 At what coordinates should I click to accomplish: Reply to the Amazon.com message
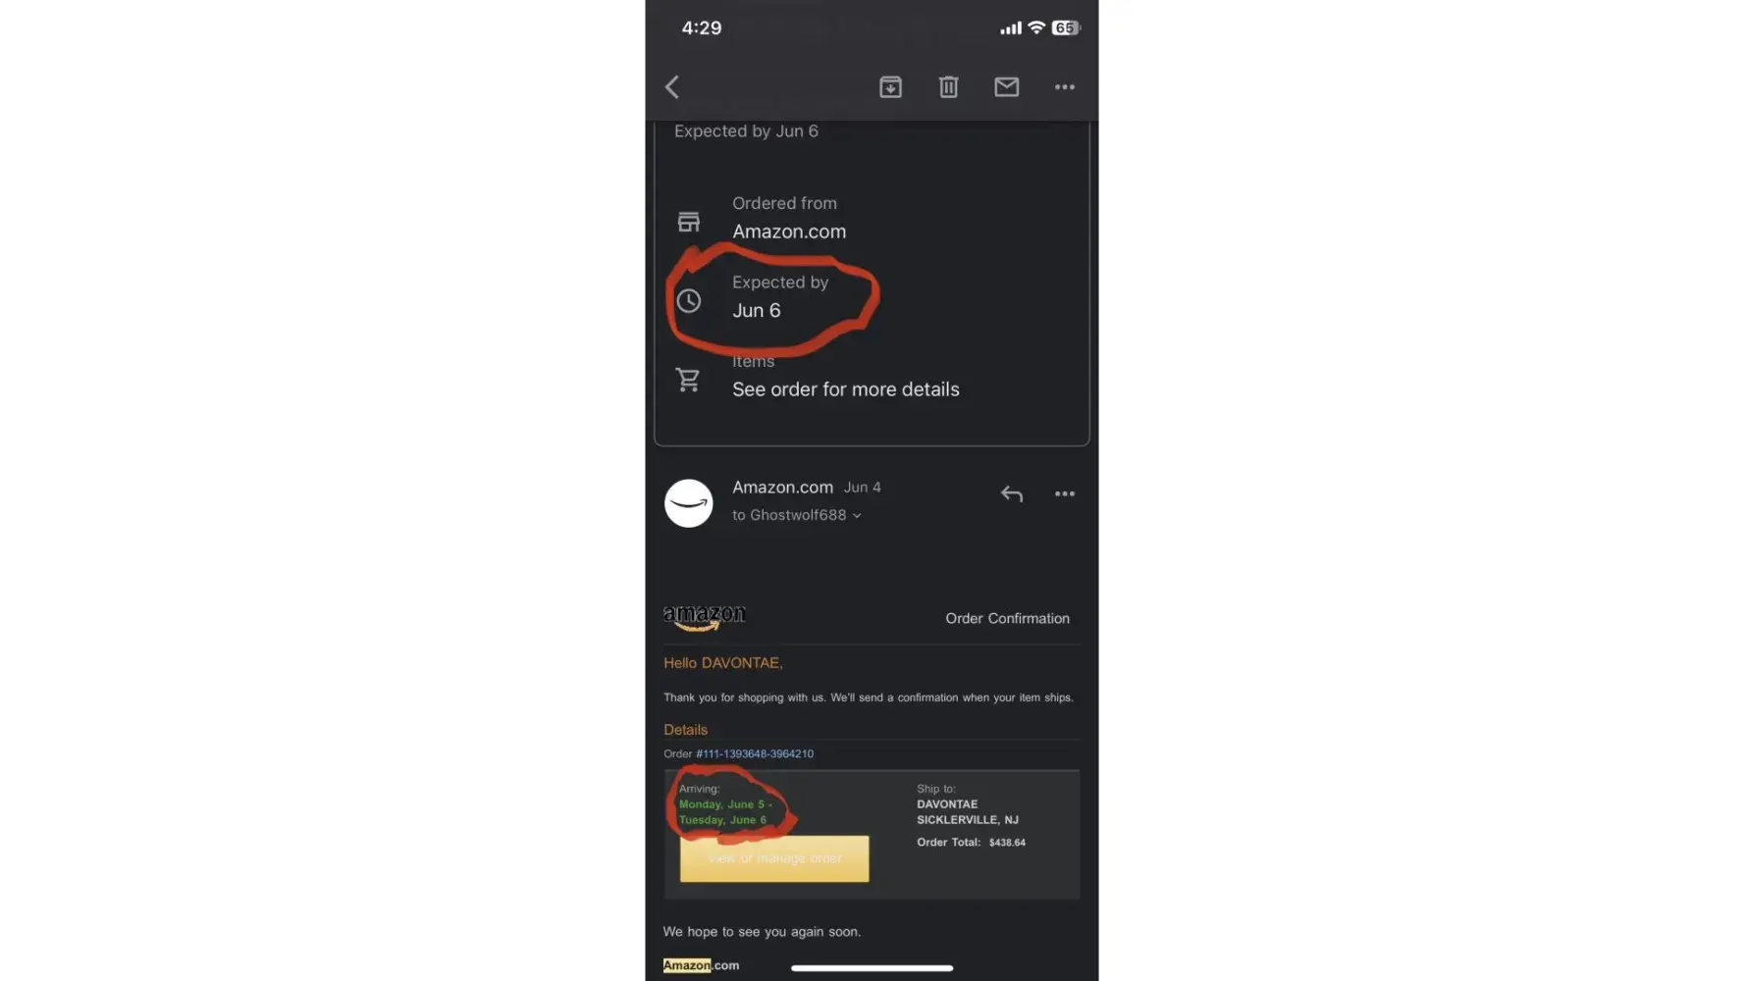pyautogui.click(x=1012, y=493)
